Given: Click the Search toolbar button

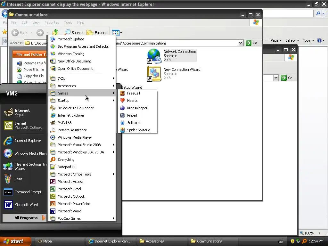Looking at the screenshot, I should click(74, 33).
